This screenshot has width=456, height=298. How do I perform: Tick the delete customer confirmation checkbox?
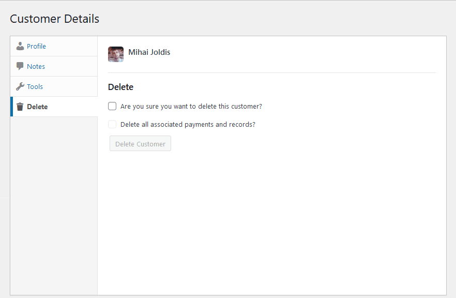click(112, 106)
